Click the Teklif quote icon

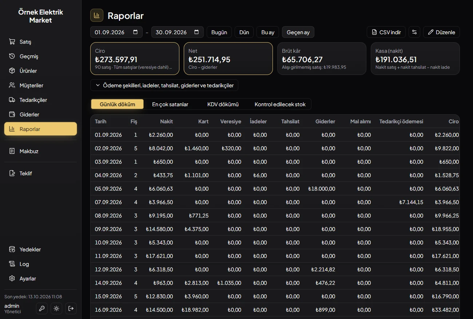12,173
